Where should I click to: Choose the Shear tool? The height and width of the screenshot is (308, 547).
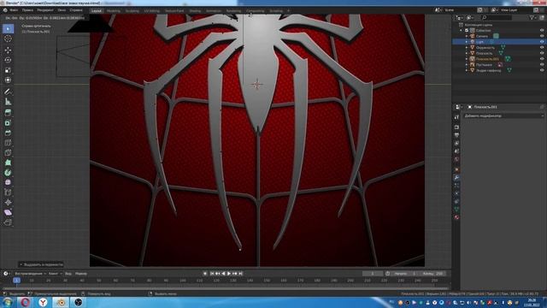click(8, 212)
